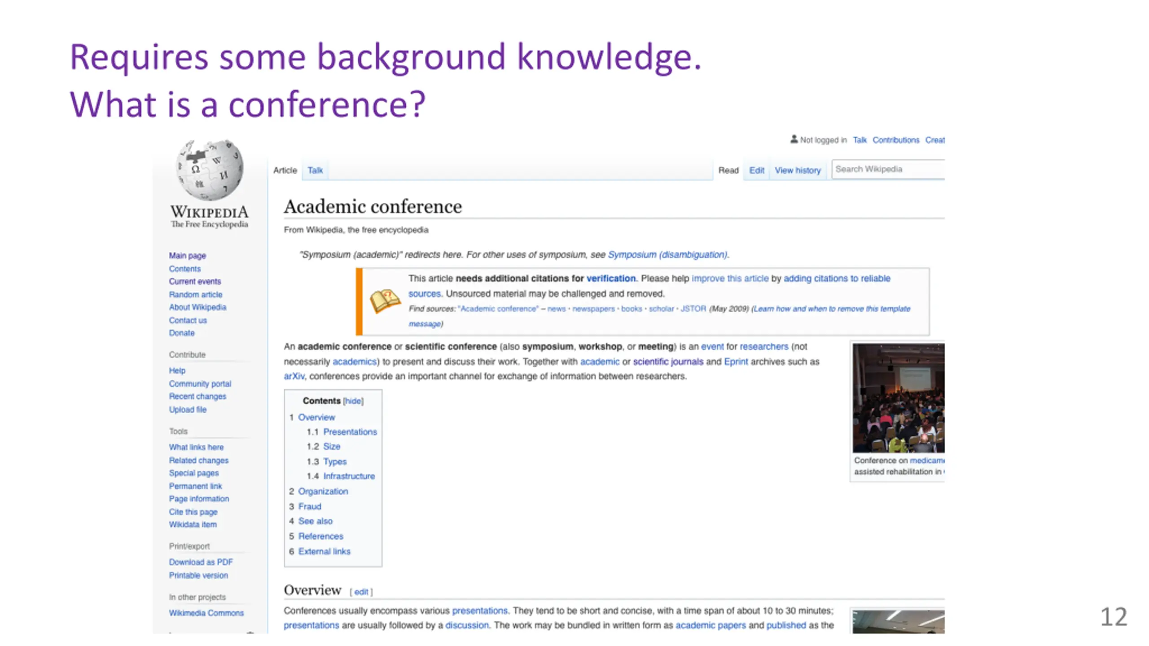The image size is (1149, 646).
Task: Click improve this article link
Action: pyautogui.click(x=730, y=278)
